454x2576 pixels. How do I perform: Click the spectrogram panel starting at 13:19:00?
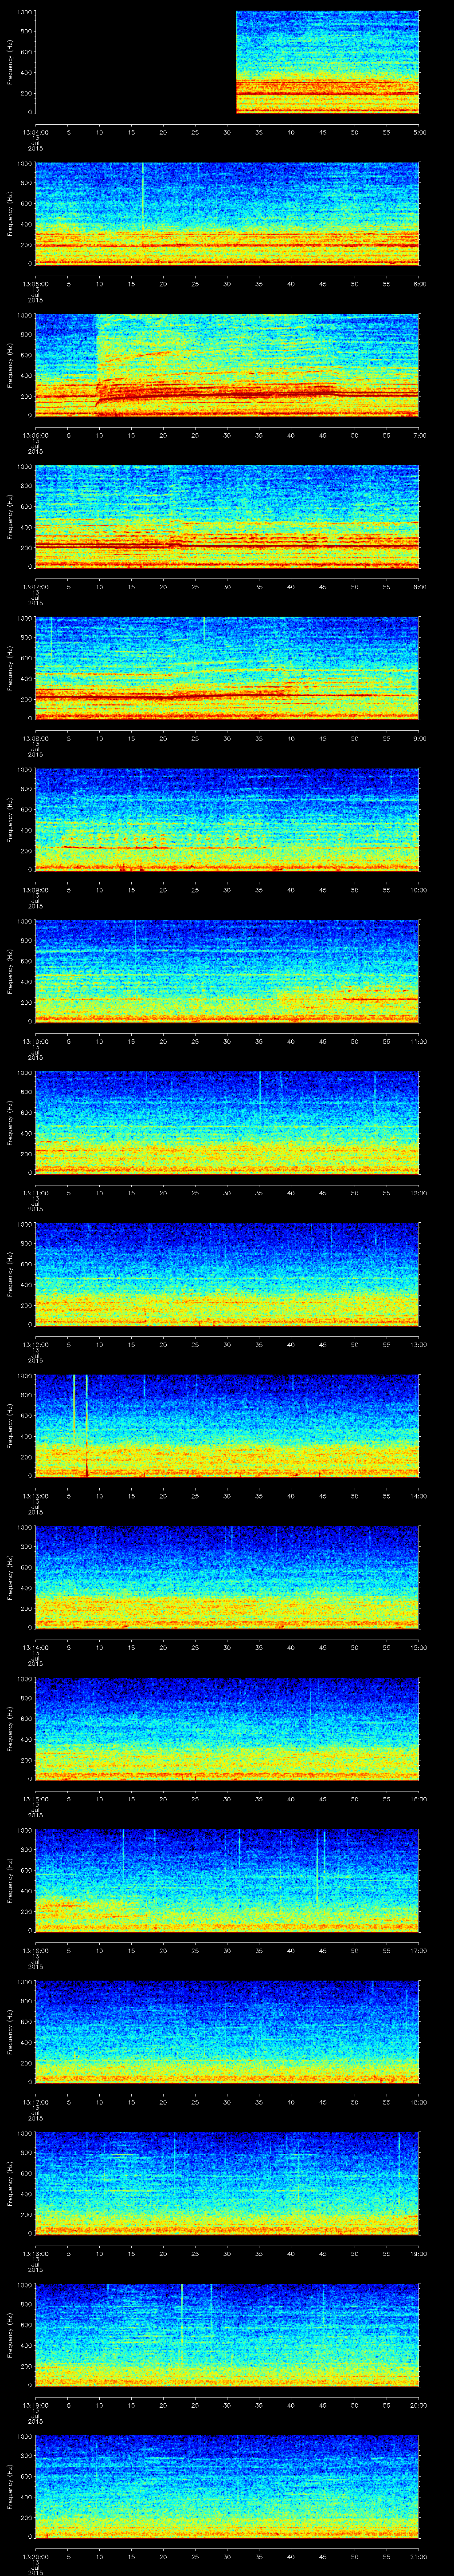[x=227, y=2334]
